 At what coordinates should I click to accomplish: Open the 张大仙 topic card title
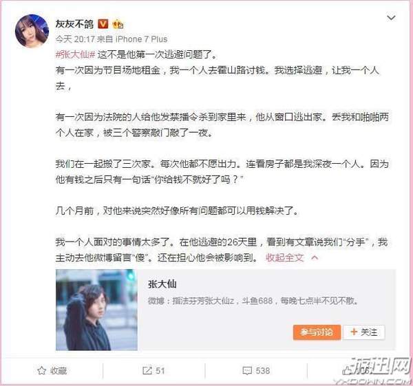162,284
